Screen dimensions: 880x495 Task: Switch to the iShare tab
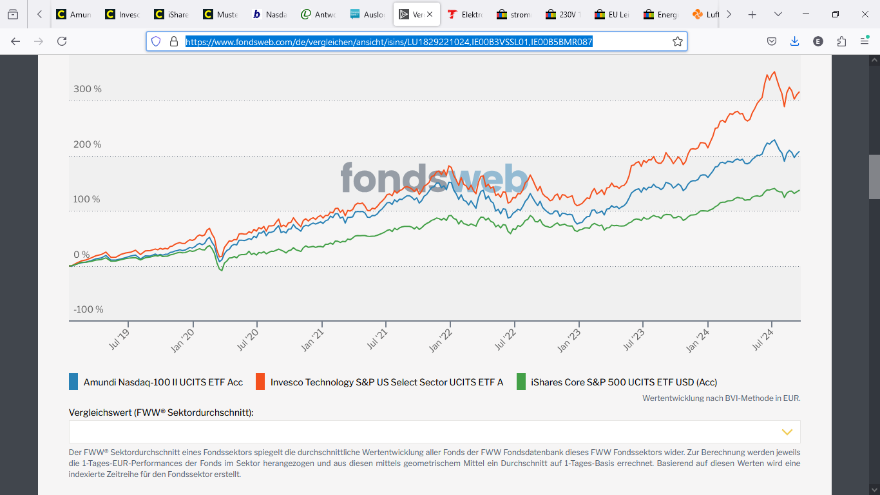point(172,14)
